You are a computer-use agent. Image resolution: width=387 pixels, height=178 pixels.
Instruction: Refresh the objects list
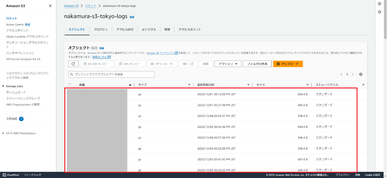pyautogui.click(x=73, y=64)
